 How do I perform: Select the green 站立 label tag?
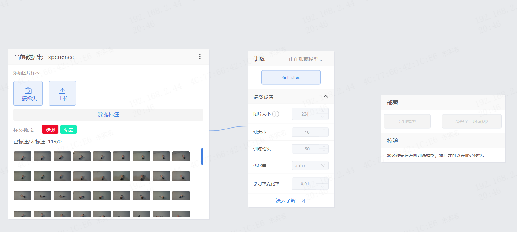click(68, 129)
